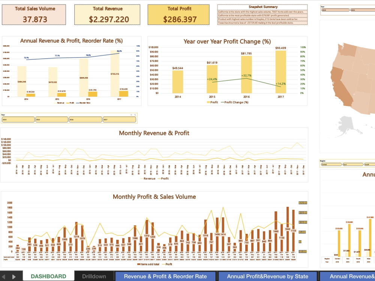Switch to the DASHBOARD sheet tab
This screenshot has height=281, width=375.
(48, 276)
